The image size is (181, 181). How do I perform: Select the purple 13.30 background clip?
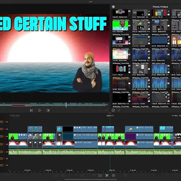139,136
